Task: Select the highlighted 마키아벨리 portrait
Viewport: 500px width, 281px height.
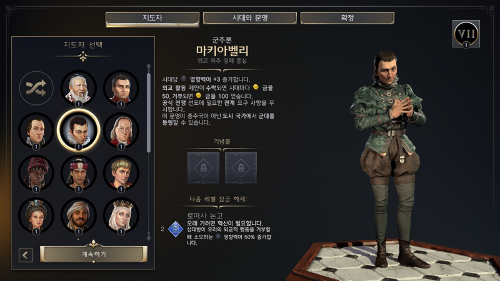Action: [79, 131]
